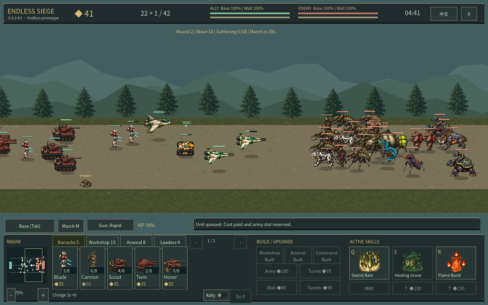This screenshot has width=488, height=305.
Task: Open the Arsenal 8 tab
Action: pos(136,242)
